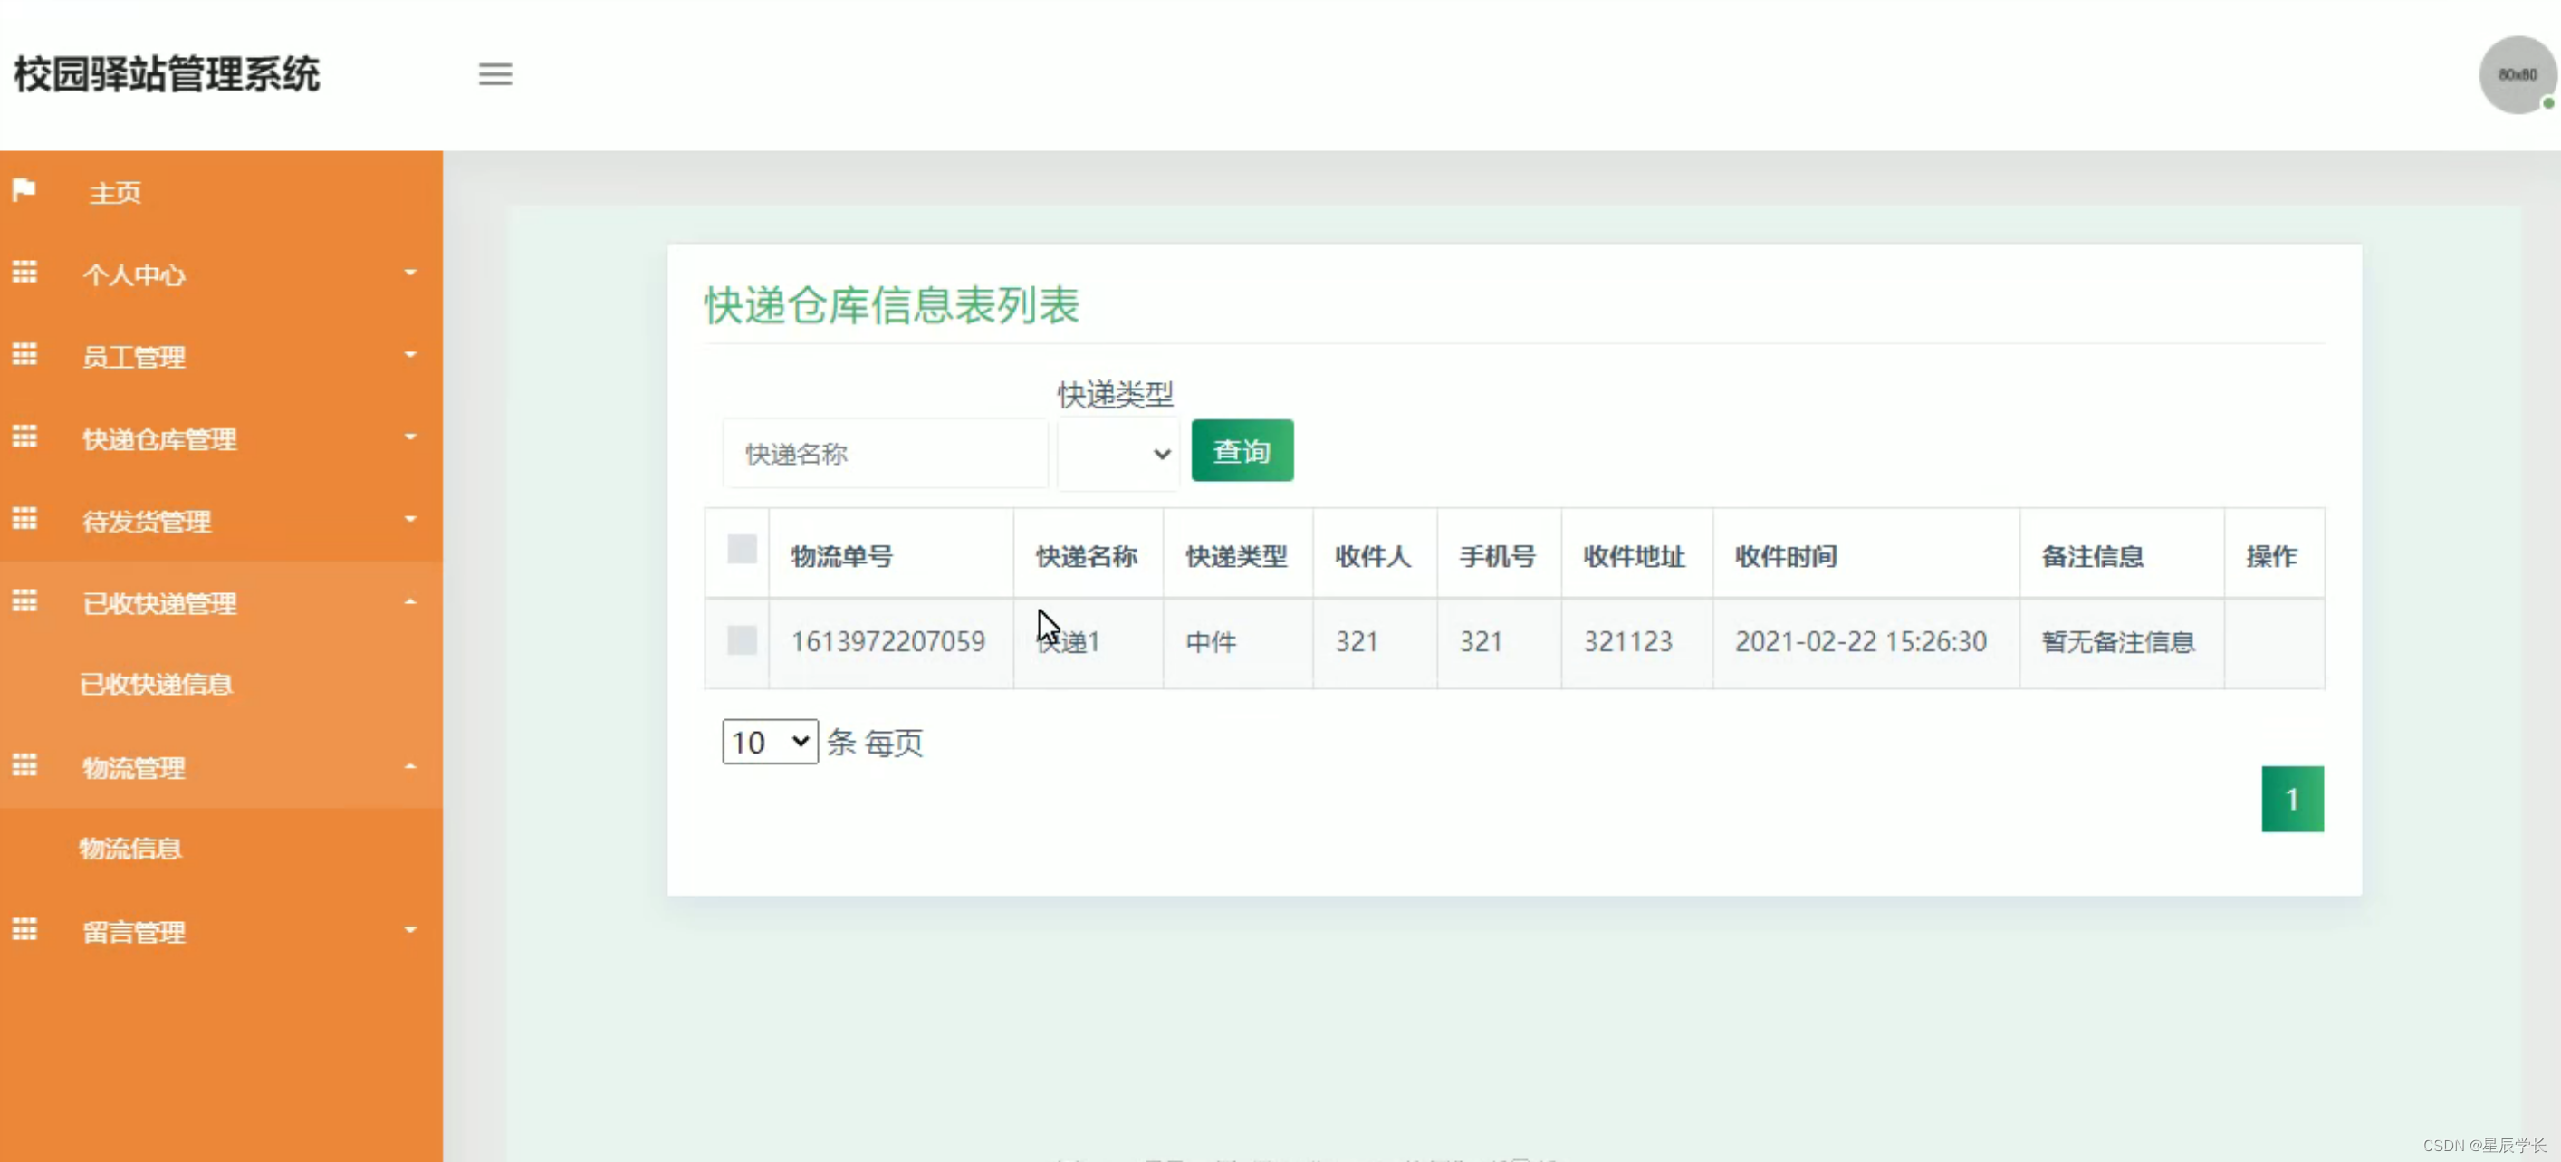Image resolution: width=2561 pixels, height=1162 pixels.
Task: Click the grid icon beside 已收快递管理
Action: coord(24,601)
